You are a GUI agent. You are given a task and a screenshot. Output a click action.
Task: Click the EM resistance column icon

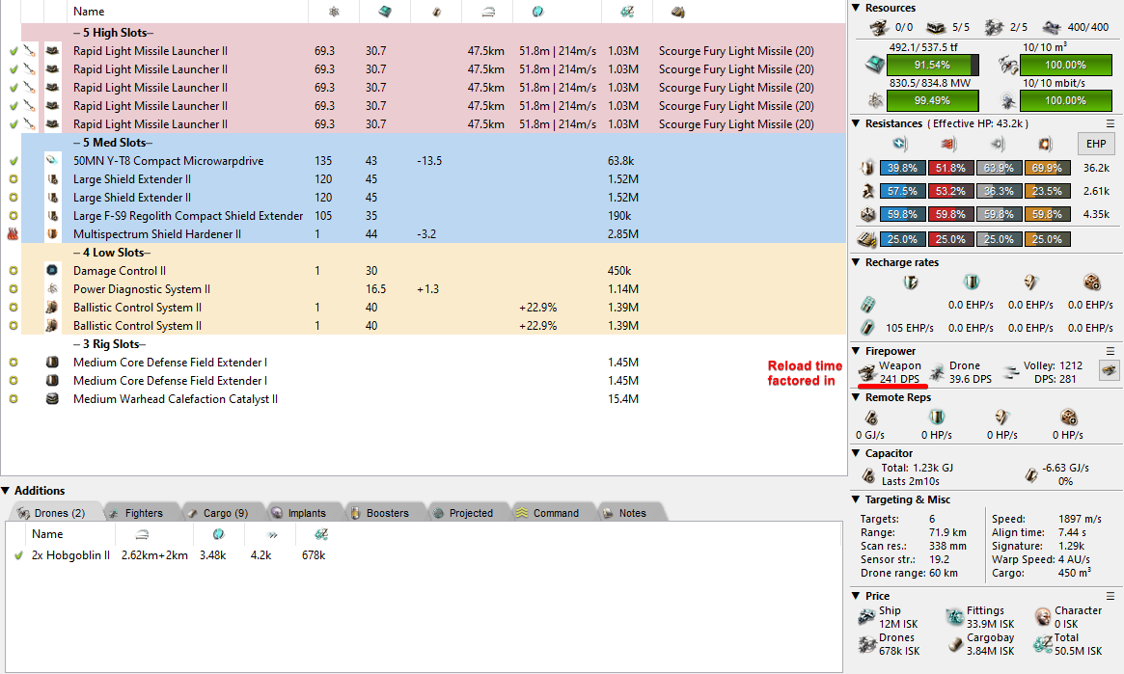coord(900,145)
